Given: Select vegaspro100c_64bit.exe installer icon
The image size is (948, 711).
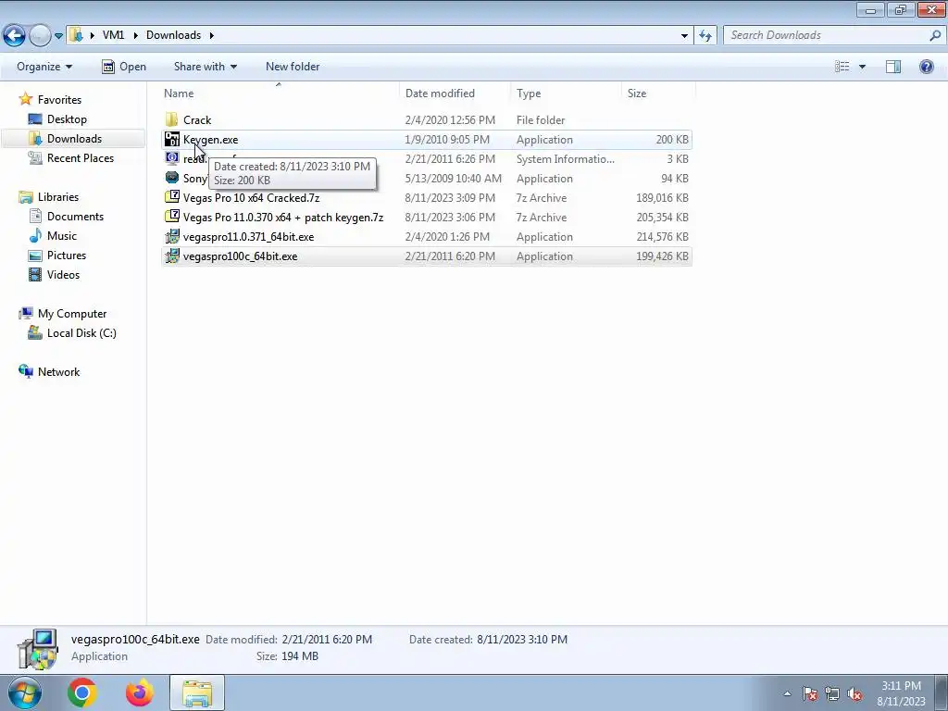Looking at the screenshot, I should coord(172,256).
